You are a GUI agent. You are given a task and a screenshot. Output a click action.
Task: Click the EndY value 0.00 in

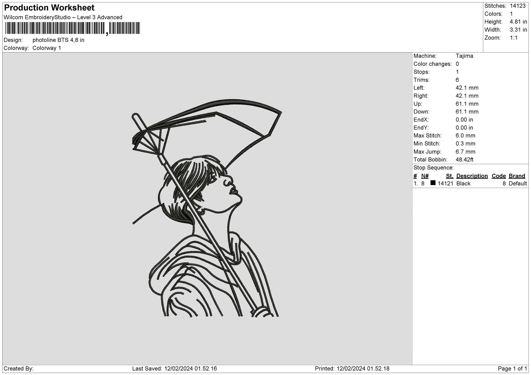[464, 128]
